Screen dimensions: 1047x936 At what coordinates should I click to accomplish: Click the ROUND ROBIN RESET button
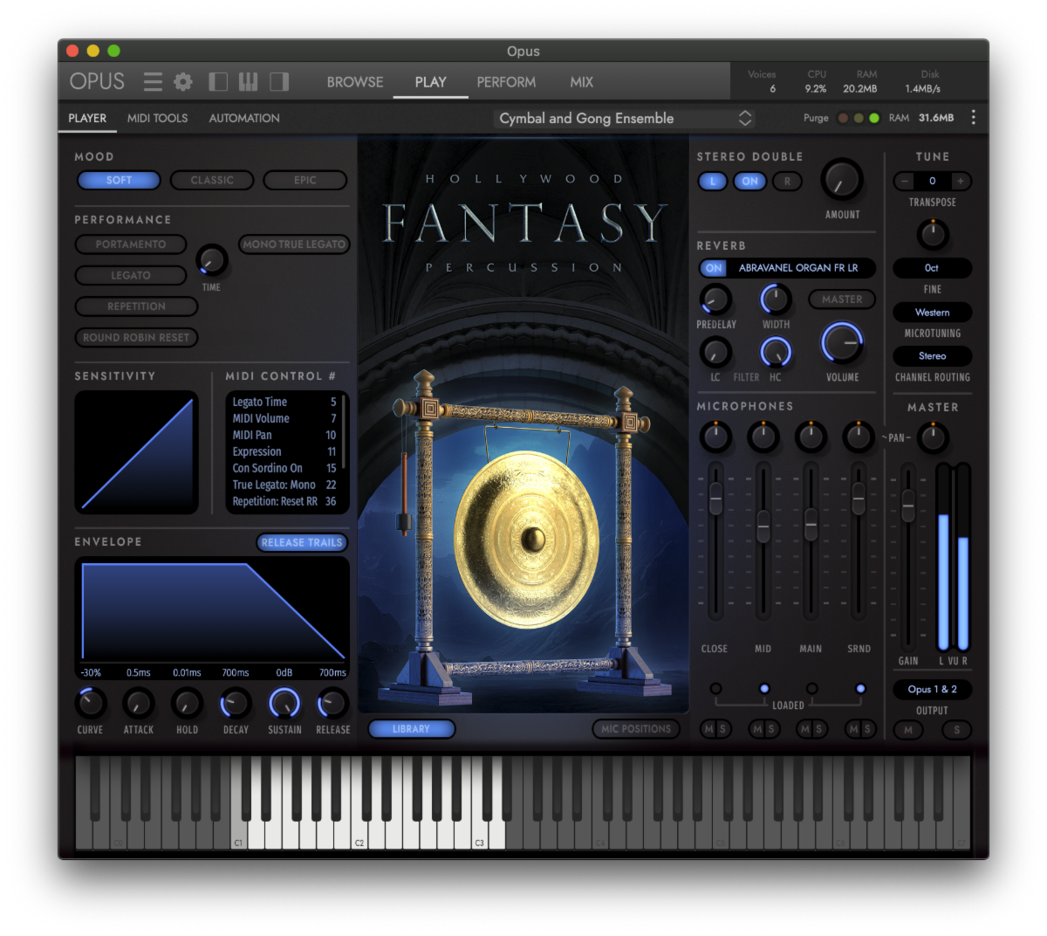[136, 337]
